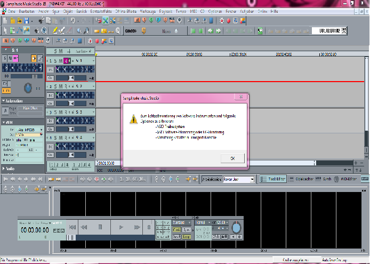Click the Play button in transport console
This screenshot has height=264, width=370.
click(x=121, y=227)
